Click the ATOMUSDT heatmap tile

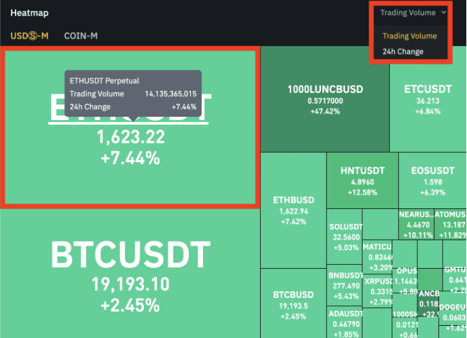450,224
